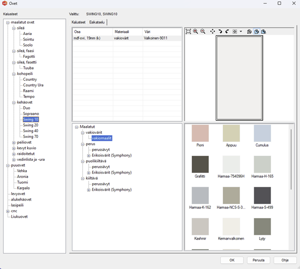300x269 pixels.
Task: Click the zoom extents icon in preview toolbar
Action: (x=188, y=31)
